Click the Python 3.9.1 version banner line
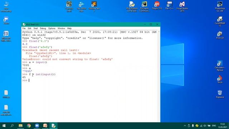This screenshot has height=129, width=229. (89, 33)
